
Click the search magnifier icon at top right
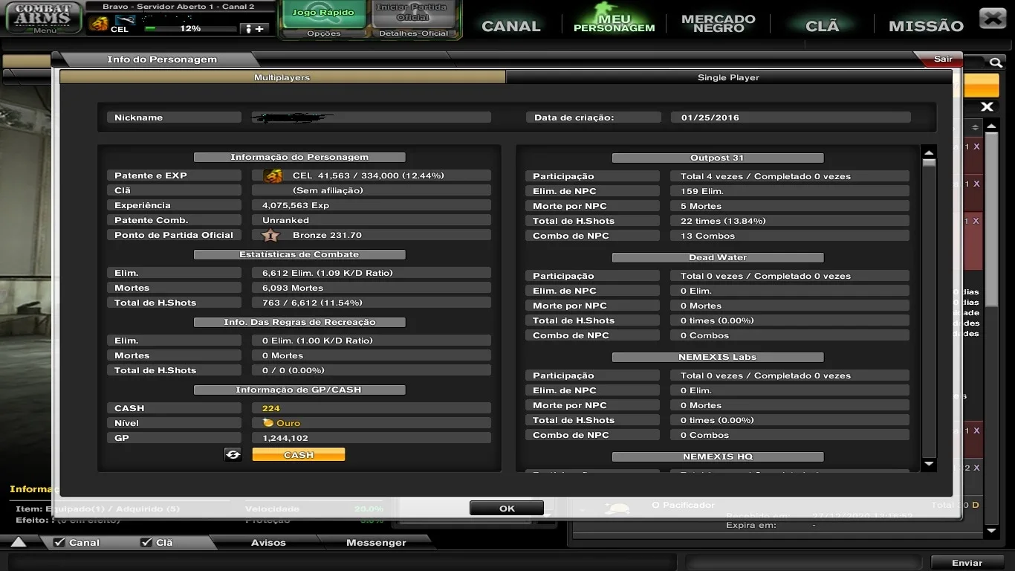click(x=995, y=63)
